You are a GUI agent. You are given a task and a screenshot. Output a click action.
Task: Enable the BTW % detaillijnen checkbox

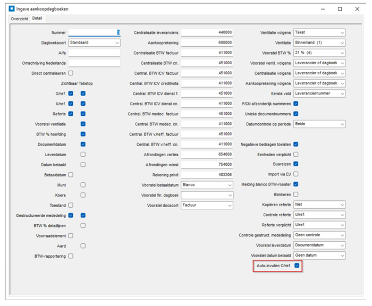83,226
